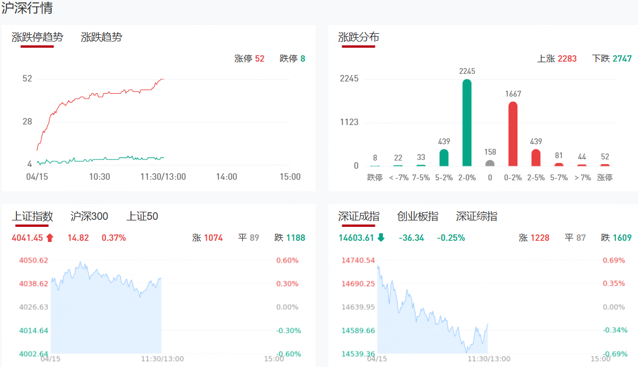Click the red 81 bar for 5-7%
This screenshot has height=367, width=638.
click(x=559, y=165)
